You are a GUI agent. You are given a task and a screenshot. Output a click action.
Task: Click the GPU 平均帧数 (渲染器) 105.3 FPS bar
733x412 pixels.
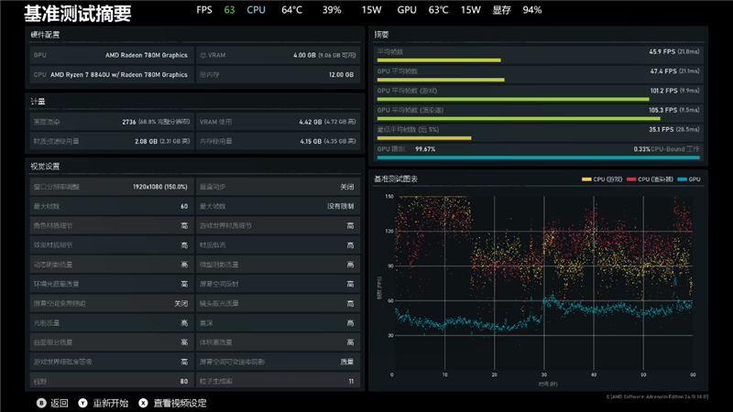pos(519,119)
